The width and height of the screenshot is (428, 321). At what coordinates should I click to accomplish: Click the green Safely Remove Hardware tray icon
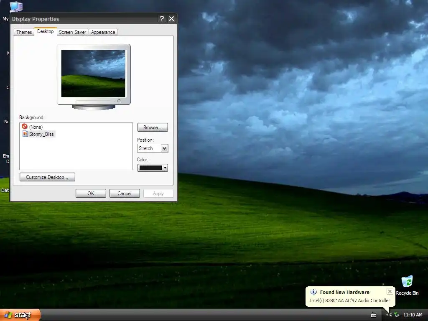(397, 315)
